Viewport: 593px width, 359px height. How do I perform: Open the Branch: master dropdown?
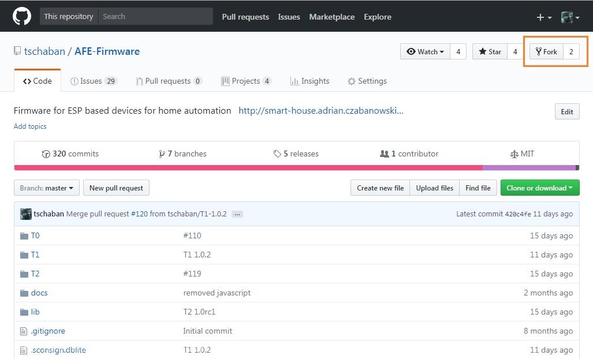[47, 188]
